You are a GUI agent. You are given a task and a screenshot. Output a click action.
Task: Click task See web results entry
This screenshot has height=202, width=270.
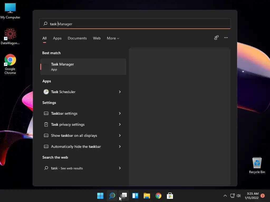79,168
